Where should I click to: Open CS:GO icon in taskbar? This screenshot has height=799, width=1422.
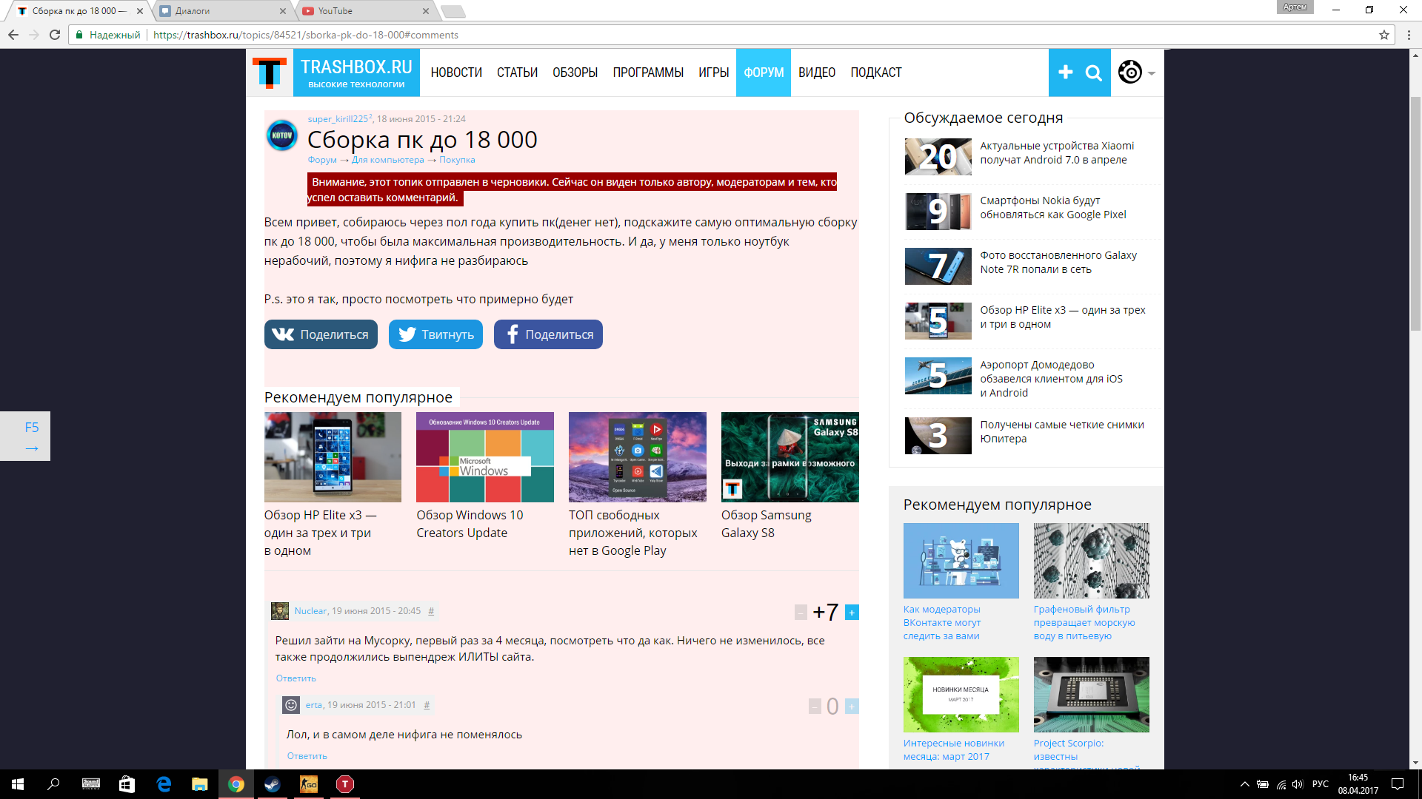coord(308,784)
